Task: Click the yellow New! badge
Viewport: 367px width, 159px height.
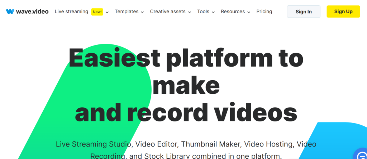Action: point(97,12)
